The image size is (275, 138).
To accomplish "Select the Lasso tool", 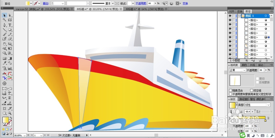I will [10, 20].
